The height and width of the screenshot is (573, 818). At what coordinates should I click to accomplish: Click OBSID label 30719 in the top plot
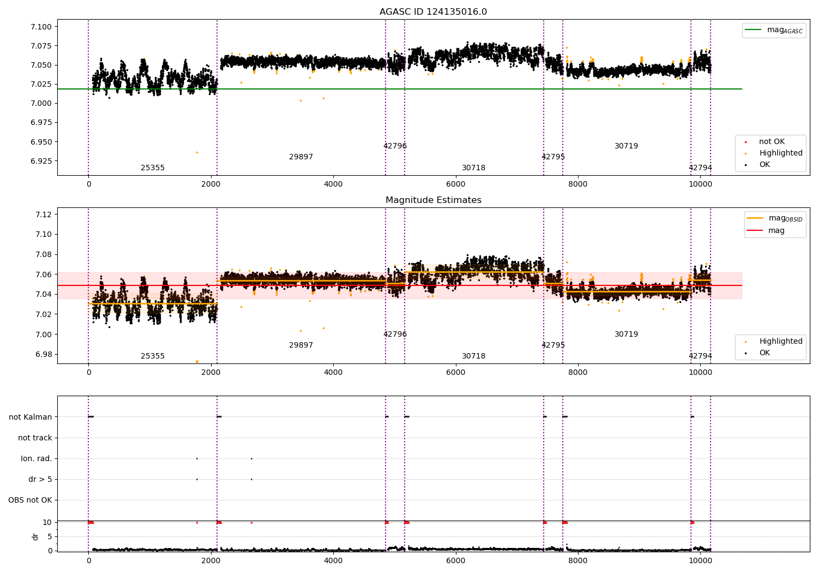coord(626,146)
